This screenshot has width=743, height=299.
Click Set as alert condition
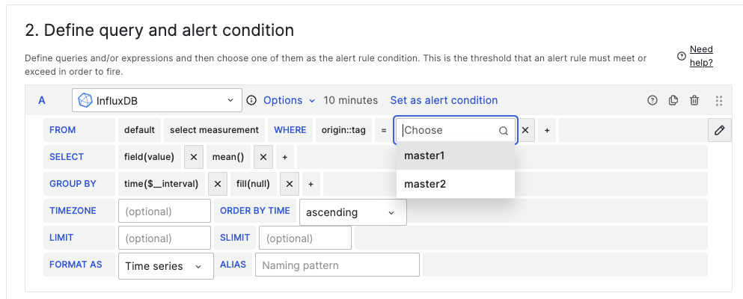coord(444,100)
